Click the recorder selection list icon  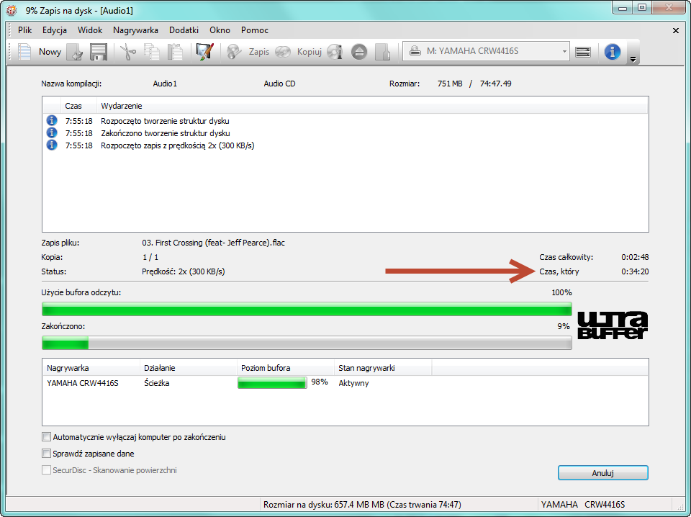582,52
